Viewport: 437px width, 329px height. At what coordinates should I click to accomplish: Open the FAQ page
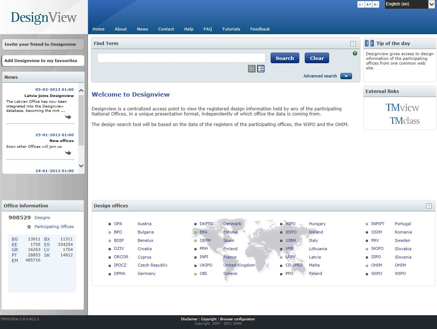point(208,29)
